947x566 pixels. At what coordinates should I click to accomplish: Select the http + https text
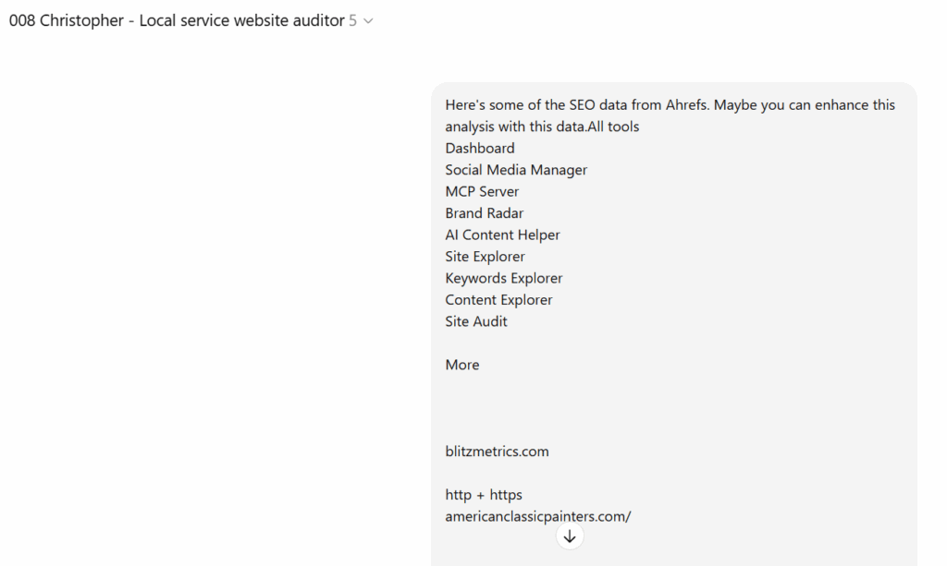[484, 495]
